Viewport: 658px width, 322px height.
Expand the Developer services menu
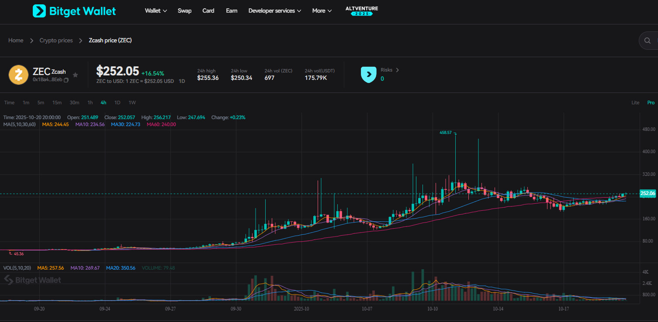274,11
